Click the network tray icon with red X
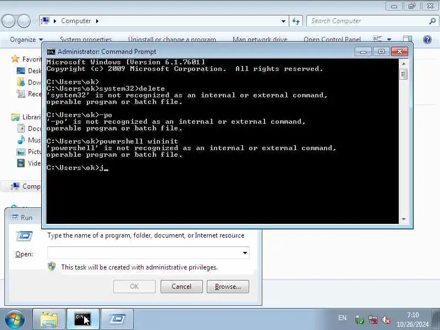 (373, 320)
